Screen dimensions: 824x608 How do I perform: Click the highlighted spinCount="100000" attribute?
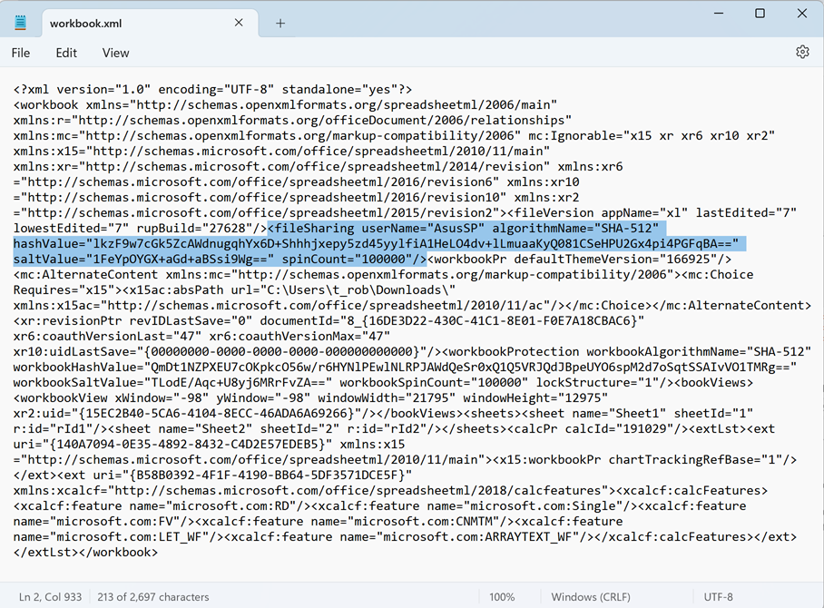tap(361, 259)
